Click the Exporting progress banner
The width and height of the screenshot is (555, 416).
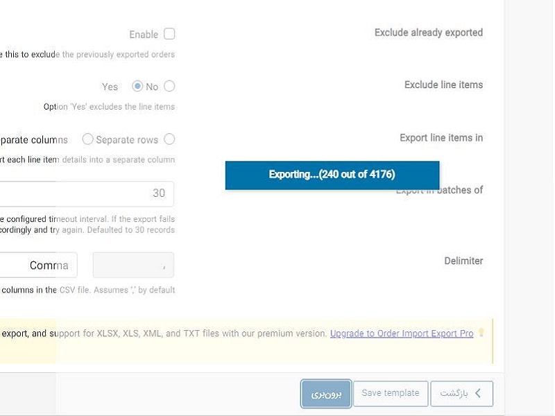tap(332, 175)
